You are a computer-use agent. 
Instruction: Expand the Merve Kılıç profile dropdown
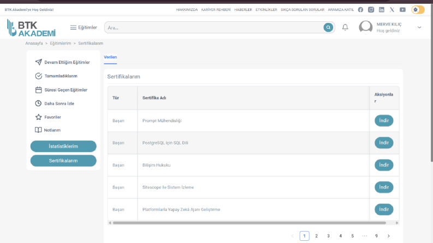click(419, 27)
